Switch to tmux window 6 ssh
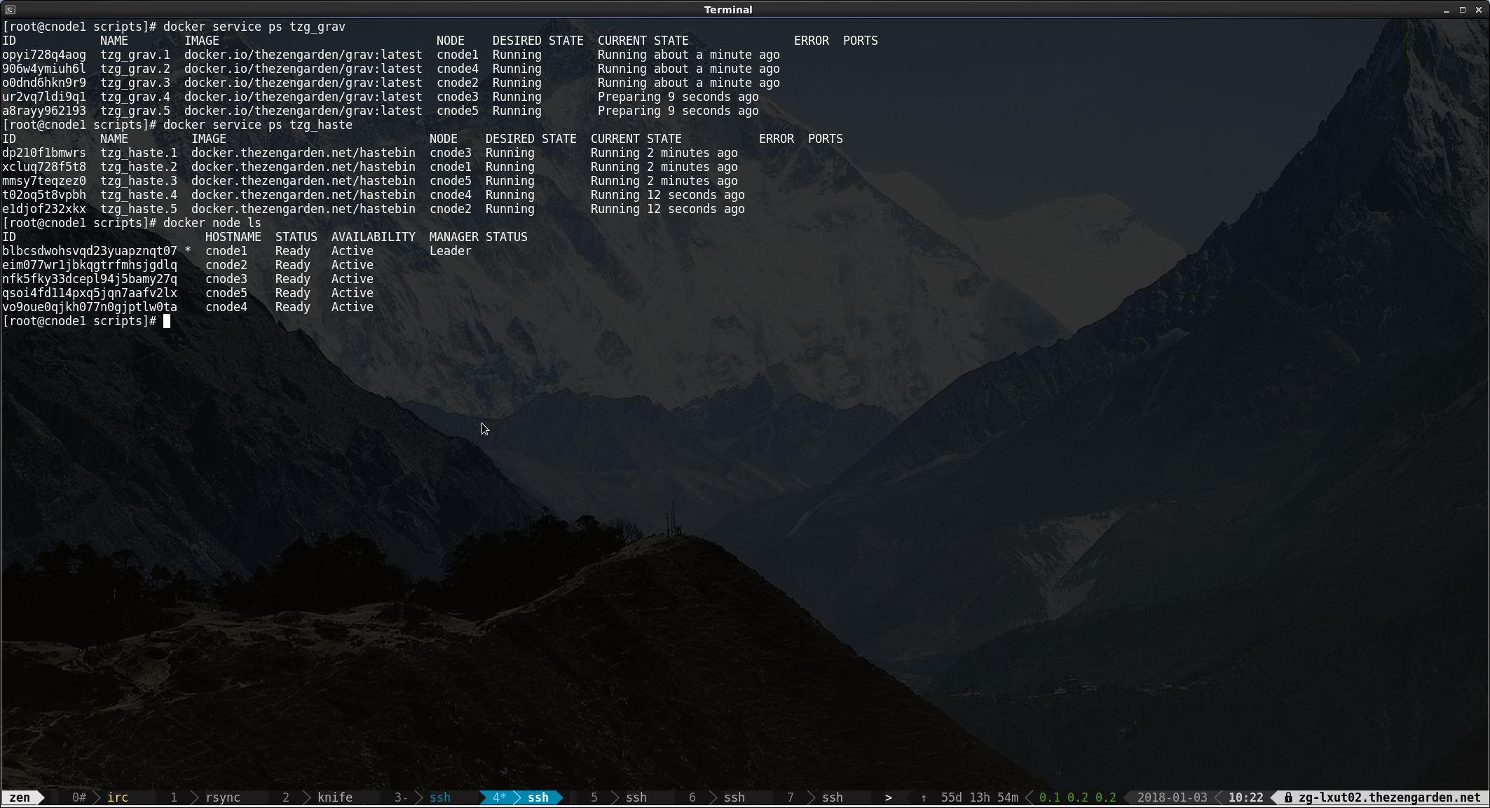 pyautogui.click(x=717, y=797)
